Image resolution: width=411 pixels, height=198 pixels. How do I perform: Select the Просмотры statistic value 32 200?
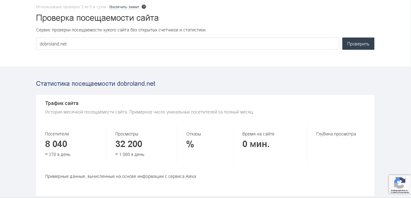click(129, 144)
